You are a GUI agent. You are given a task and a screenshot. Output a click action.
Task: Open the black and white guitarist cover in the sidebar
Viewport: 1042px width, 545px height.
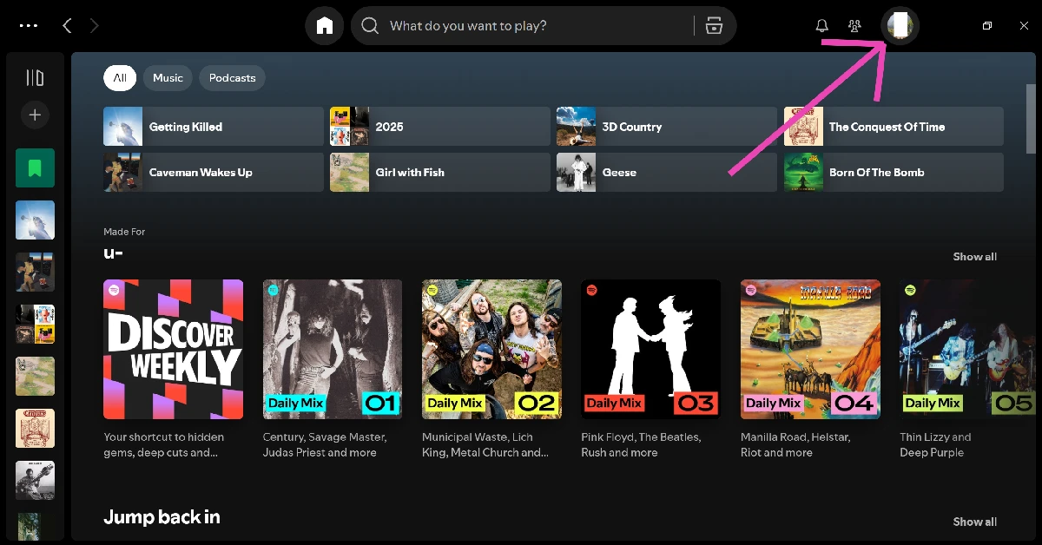click(35, 481)
